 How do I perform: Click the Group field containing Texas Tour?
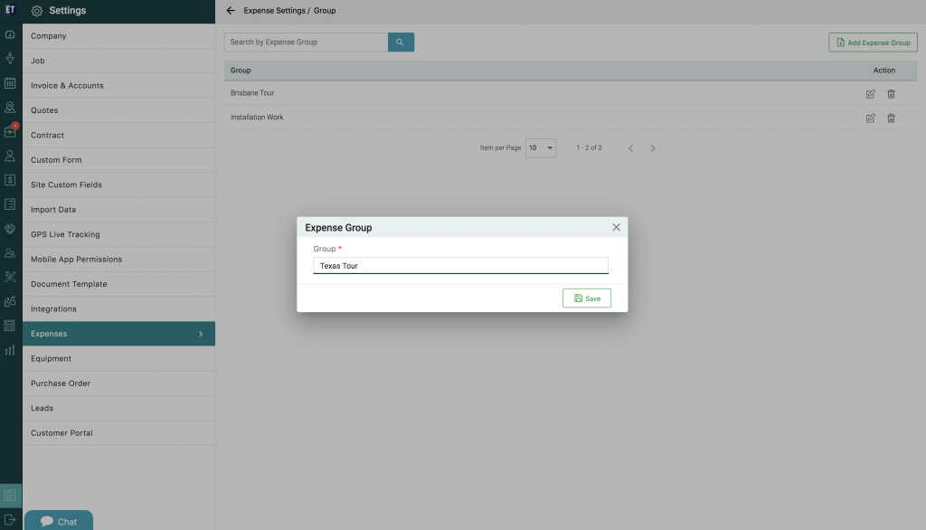pyautogui.click(x=460, y=265)
